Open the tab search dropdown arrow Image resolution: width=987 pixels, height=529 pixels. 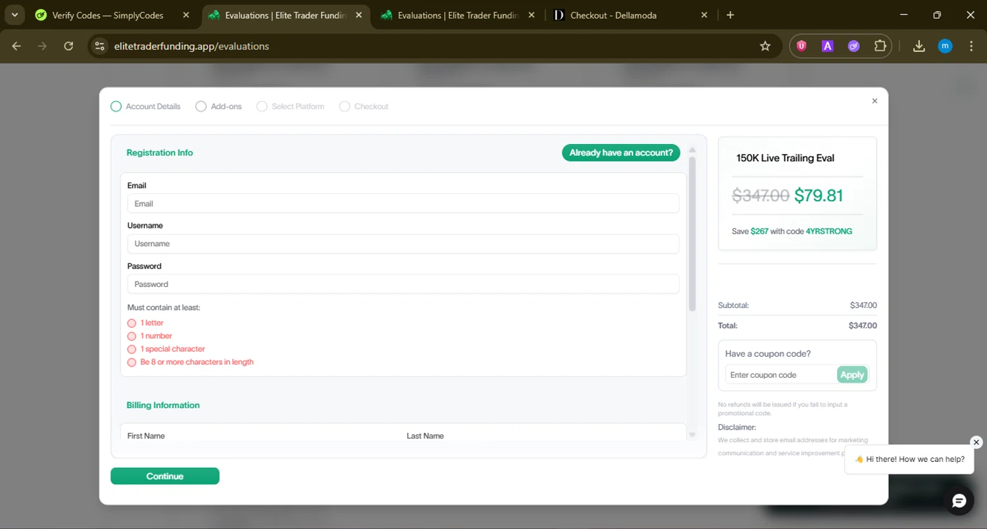[x=14, y=15]
